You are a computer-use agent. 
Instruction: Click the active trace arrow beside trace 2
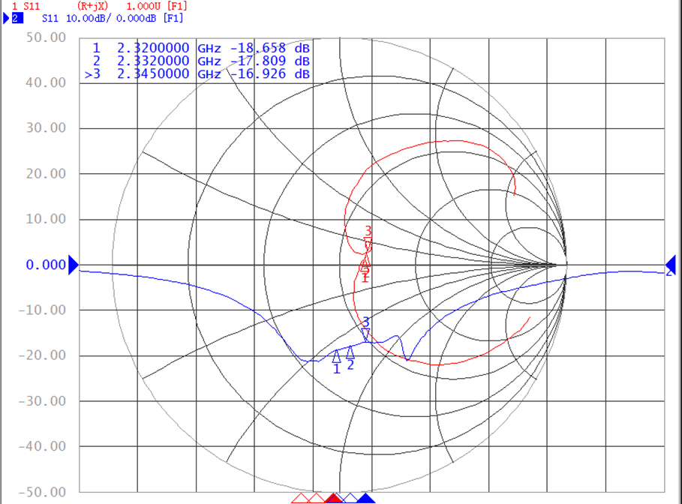coord(5,17)
